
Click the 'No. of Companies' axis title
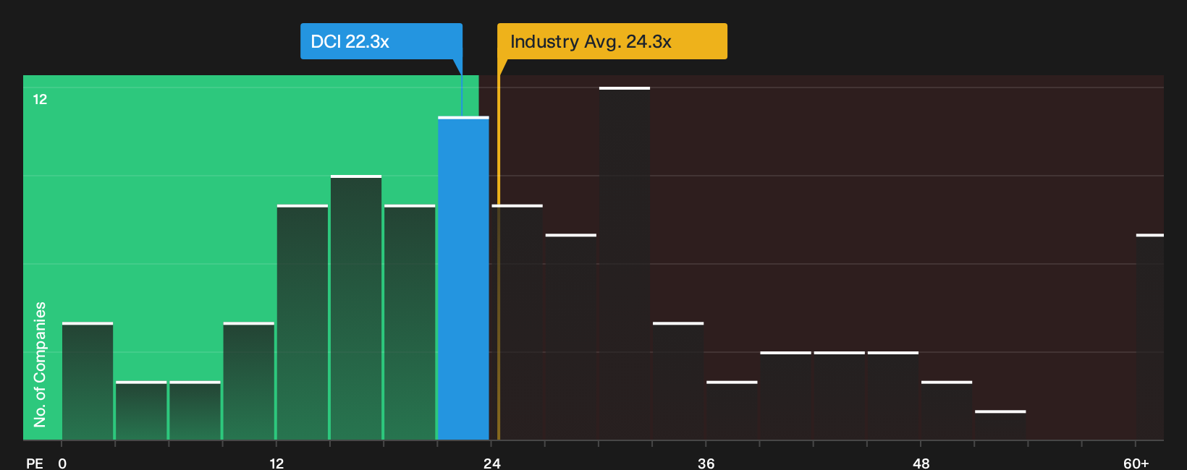tap(40, 364)
